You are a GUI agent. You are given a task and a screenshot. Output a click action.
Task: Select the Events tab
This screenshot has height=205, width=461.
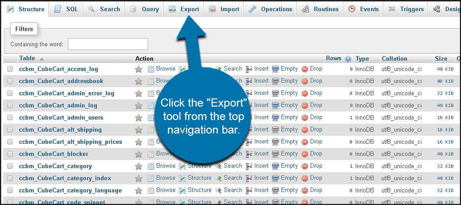pyautogui.click(x=362, y=9)
